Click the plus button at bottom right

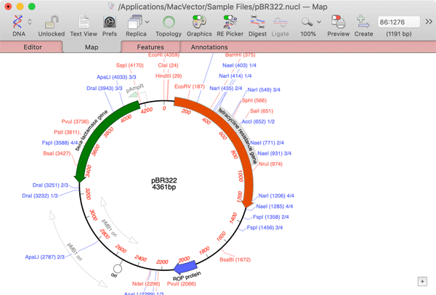coord(422,281)
